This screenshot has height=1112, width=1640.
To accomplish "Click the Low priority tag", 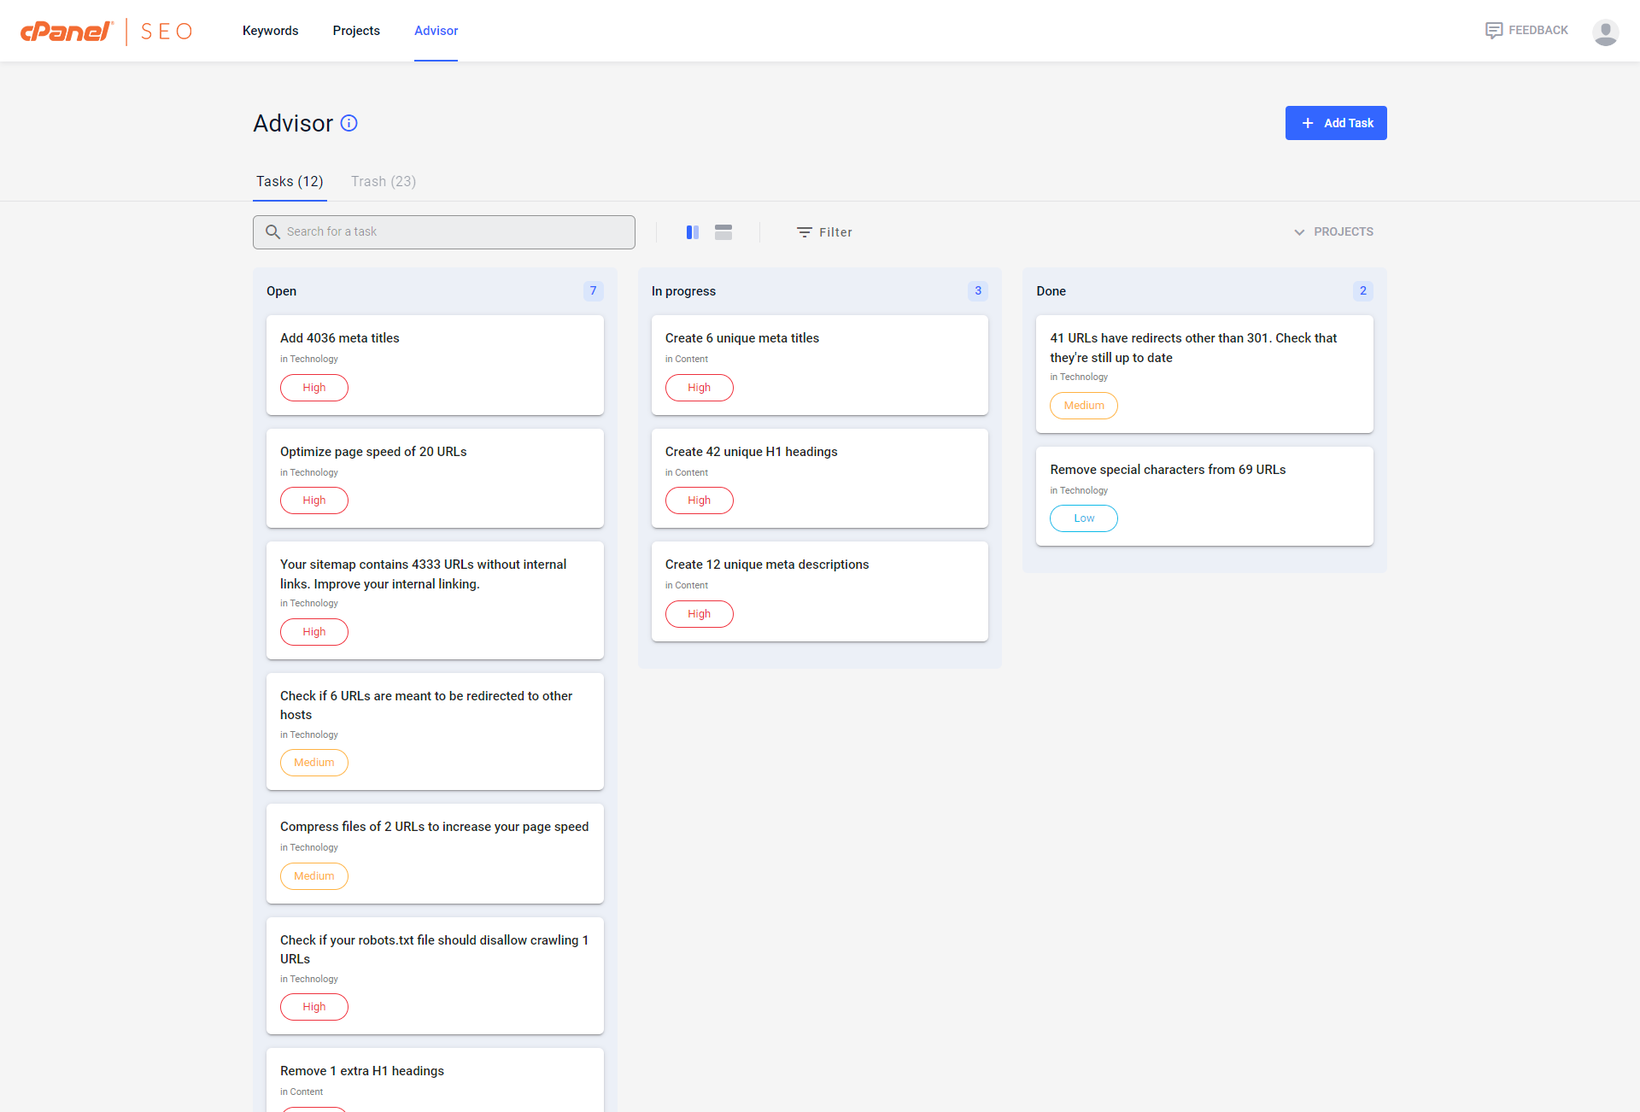I will 1083,518.
